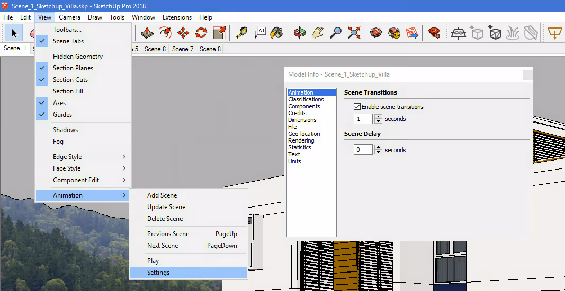This screenshot has height=291, width=565.
Task: Switch to the Scene 6 tab
Action: pos(155,49)
